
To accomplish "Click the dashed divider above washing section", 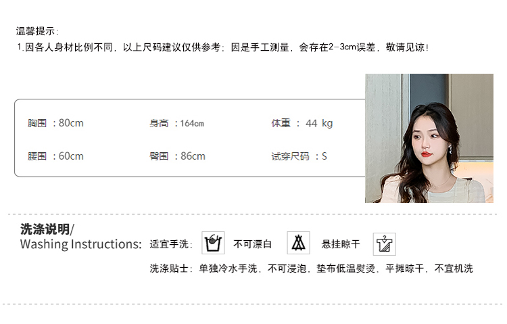I will pyautogui.click(x=253, y=214).
